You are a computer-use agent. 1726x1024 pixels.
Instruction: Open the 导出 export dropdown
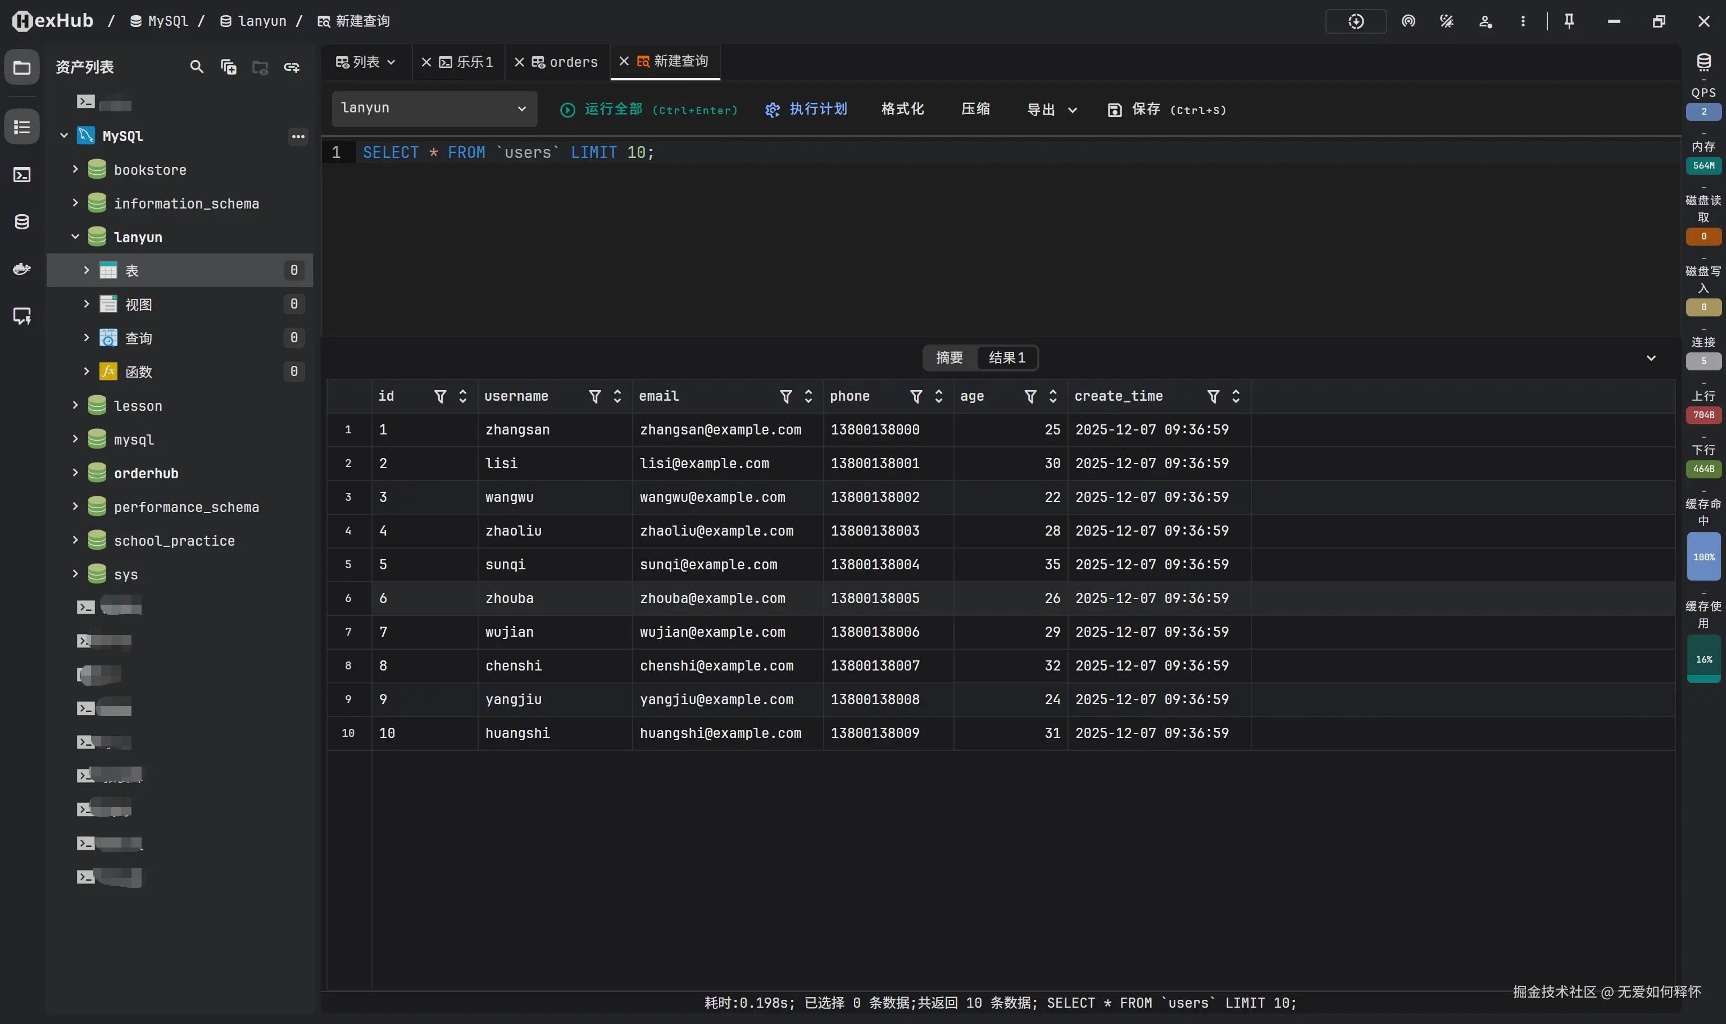1051,110
